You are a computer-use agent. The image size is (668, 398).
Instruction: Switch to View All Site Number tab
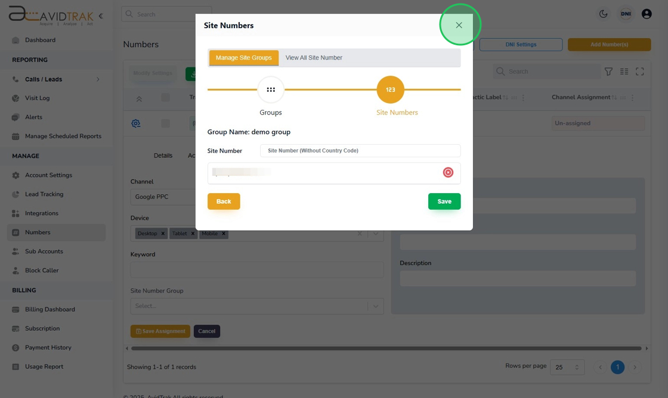pyautogui.click(x=314, y=58)
